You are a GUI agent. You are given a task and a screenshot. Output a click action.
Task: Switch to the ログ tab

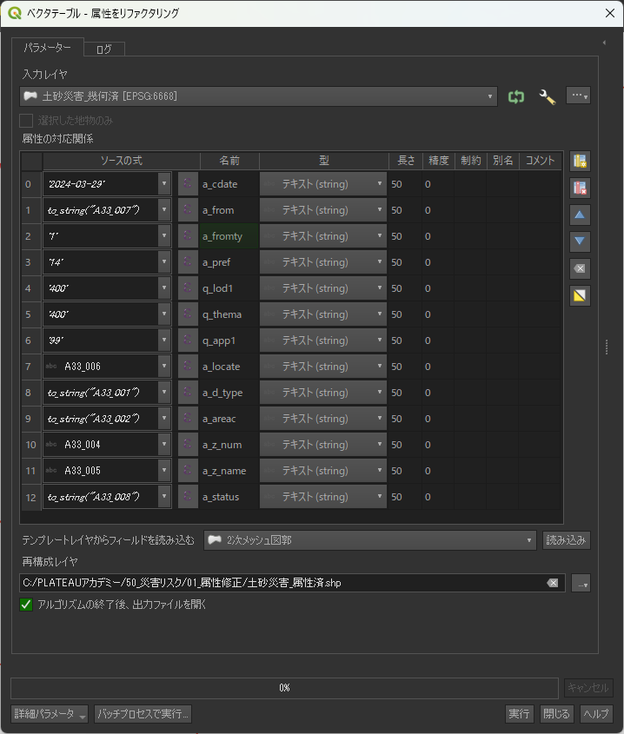tap(104, 50)
